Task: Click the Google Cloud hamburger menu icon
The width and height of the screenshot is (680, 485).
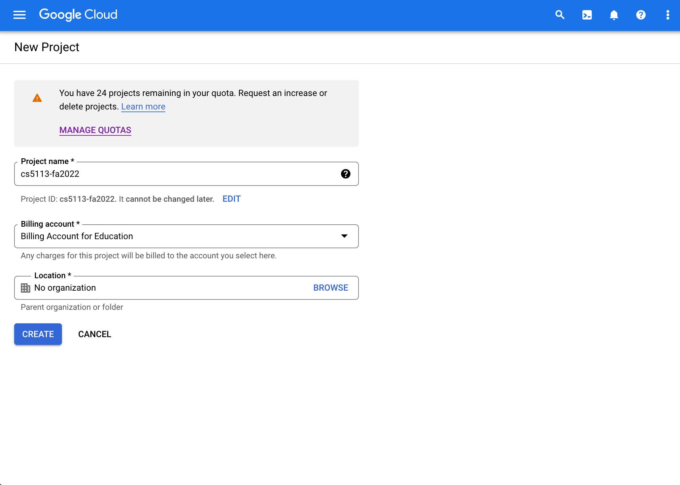Action: [x=19, y=15]
